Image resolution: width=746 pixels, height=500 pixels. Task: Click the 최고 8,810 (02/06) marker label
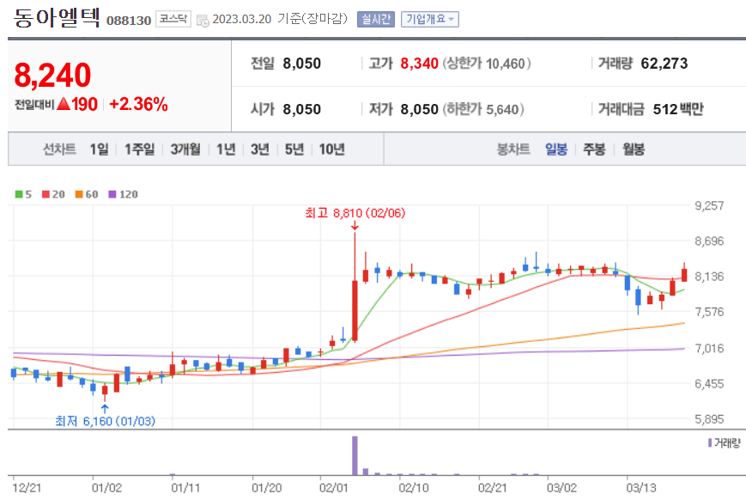355,213
